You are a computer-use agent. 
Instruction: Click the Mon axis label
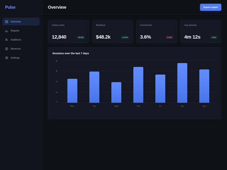(72, 106)
